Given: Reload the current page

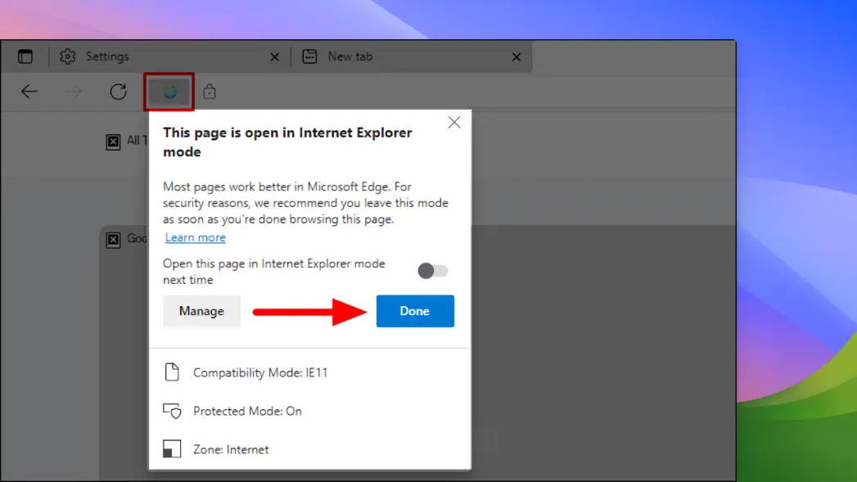Looking at the screenshot, I should pyautogui.click(x=117, y=92).
